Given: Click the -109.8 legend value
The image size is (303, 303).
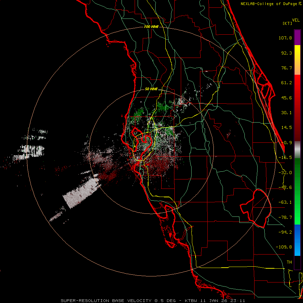Looking at the screenshot, I should click(x=284, y=247).
